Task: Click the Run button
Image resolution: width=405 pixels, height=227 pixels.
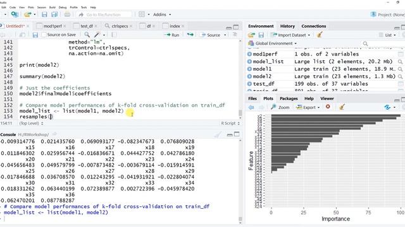Action: (171, 35)
